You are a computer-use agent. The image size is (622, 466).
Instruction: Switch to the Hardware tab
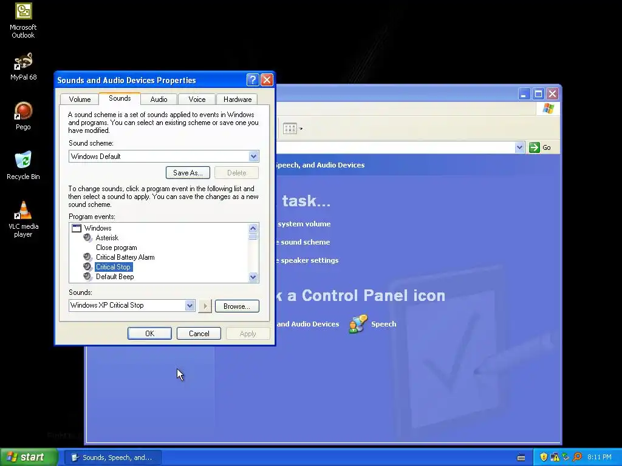[x=238, y=99]
